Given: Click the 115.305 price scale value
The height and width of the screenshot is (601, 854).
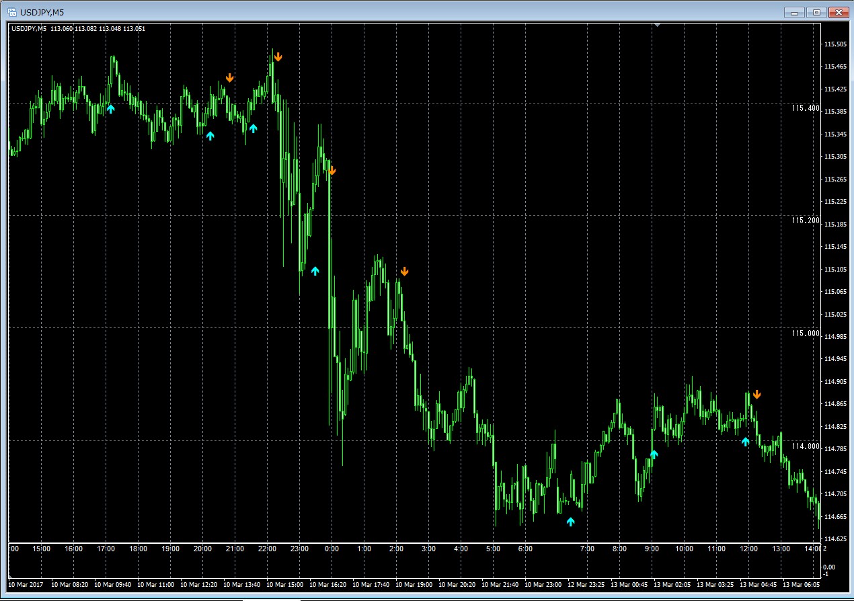Looking at the screenshot, I should coord(834,157).
